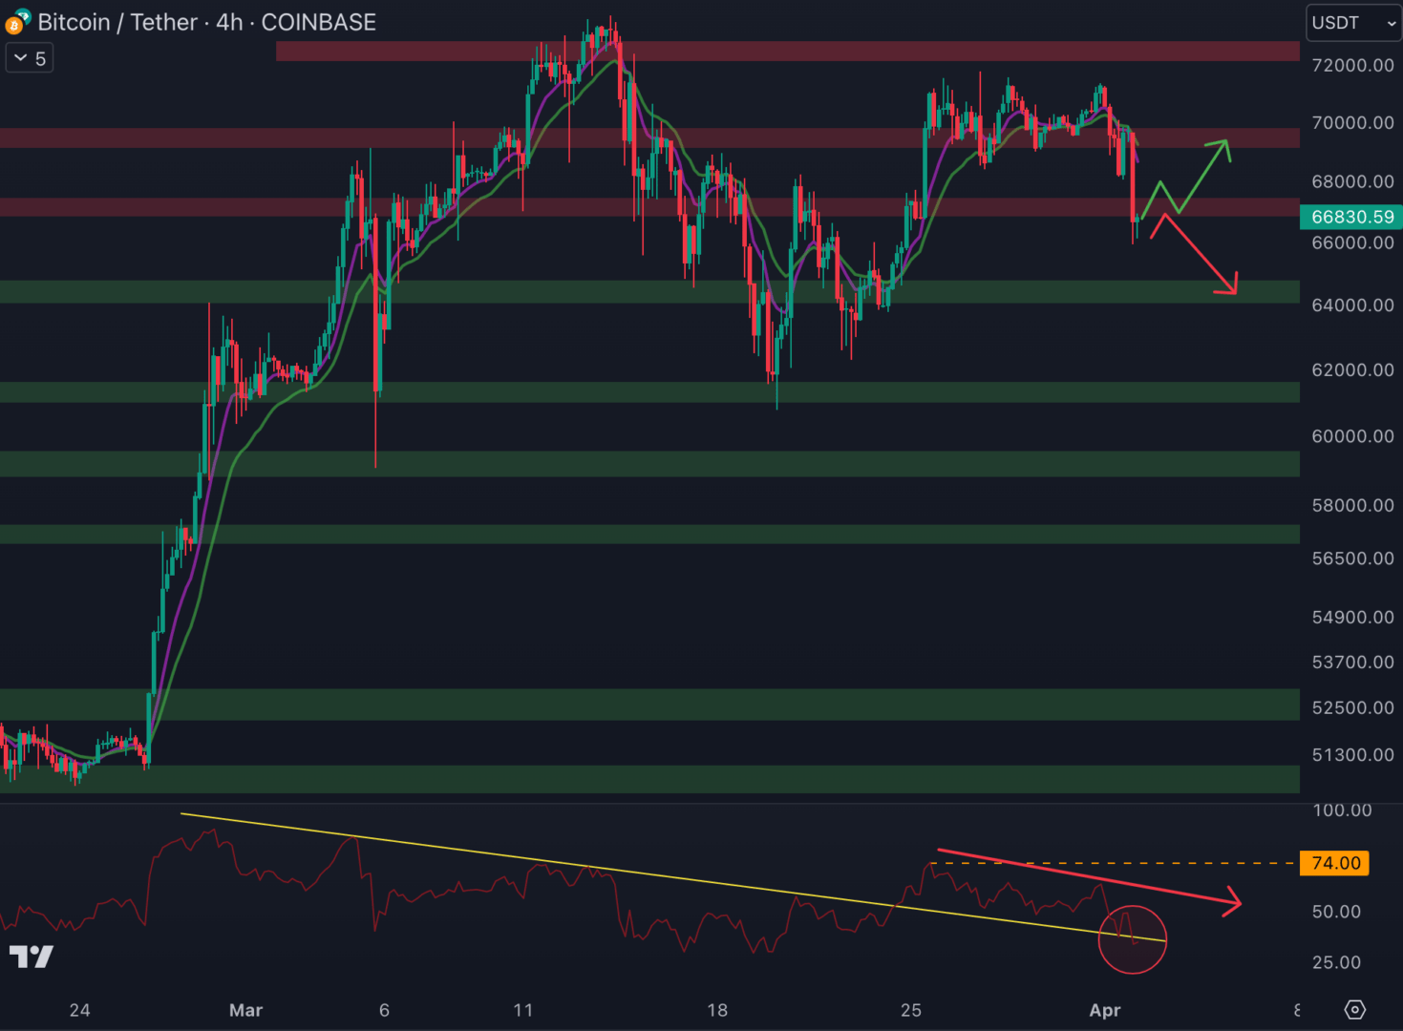The width and height of the screenshot is (1403, 1031).
Task: Select the red descending arrow above RSI
Action: pyautogui.click(x=1089, y=875)
